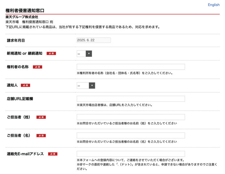
Task: Click the 請求年月日 date field
Action: pos(94,40)
